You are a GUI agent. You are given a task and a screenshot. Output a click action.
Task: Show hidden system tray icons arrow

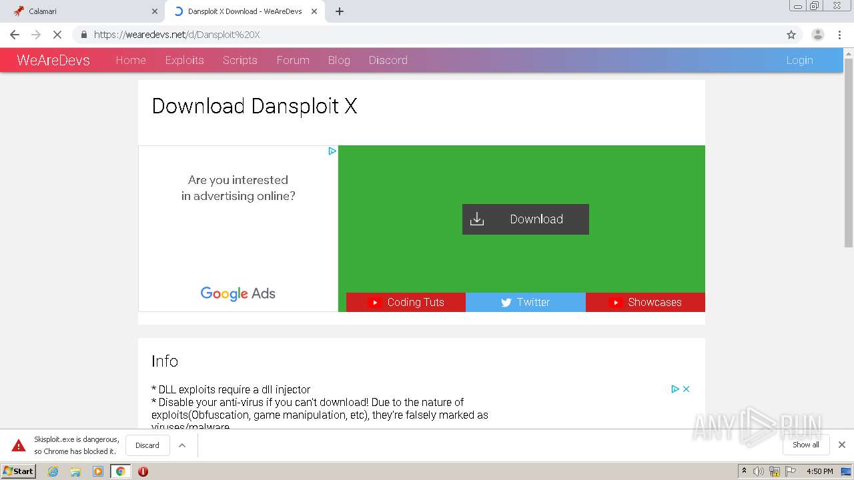point(744,471)
